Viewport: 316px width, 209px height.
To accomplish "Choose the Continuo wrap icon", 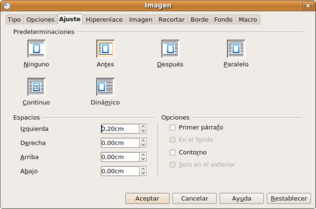I will pyautogui.click(x=36, y=87).
